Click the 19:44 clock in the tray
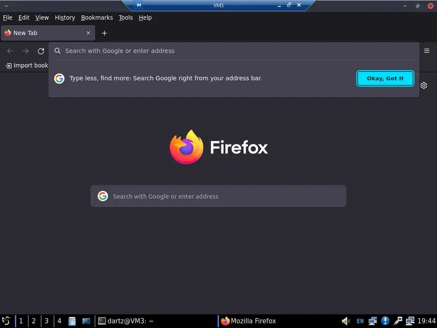The image size is (437, 328). [x=426, y=321]
